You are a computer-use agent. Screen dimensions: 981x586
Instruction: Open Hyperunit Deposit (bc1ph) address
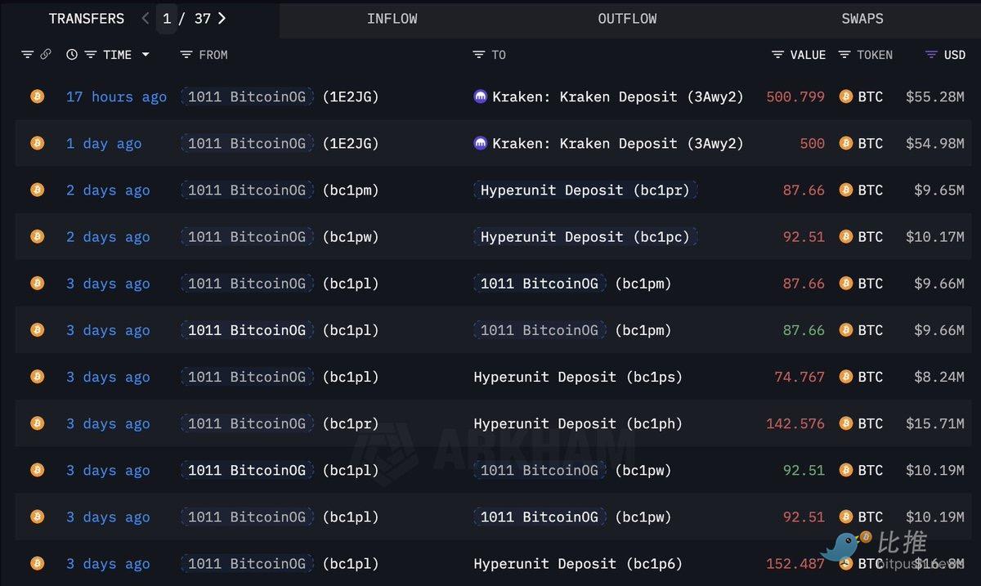[577, 423]
